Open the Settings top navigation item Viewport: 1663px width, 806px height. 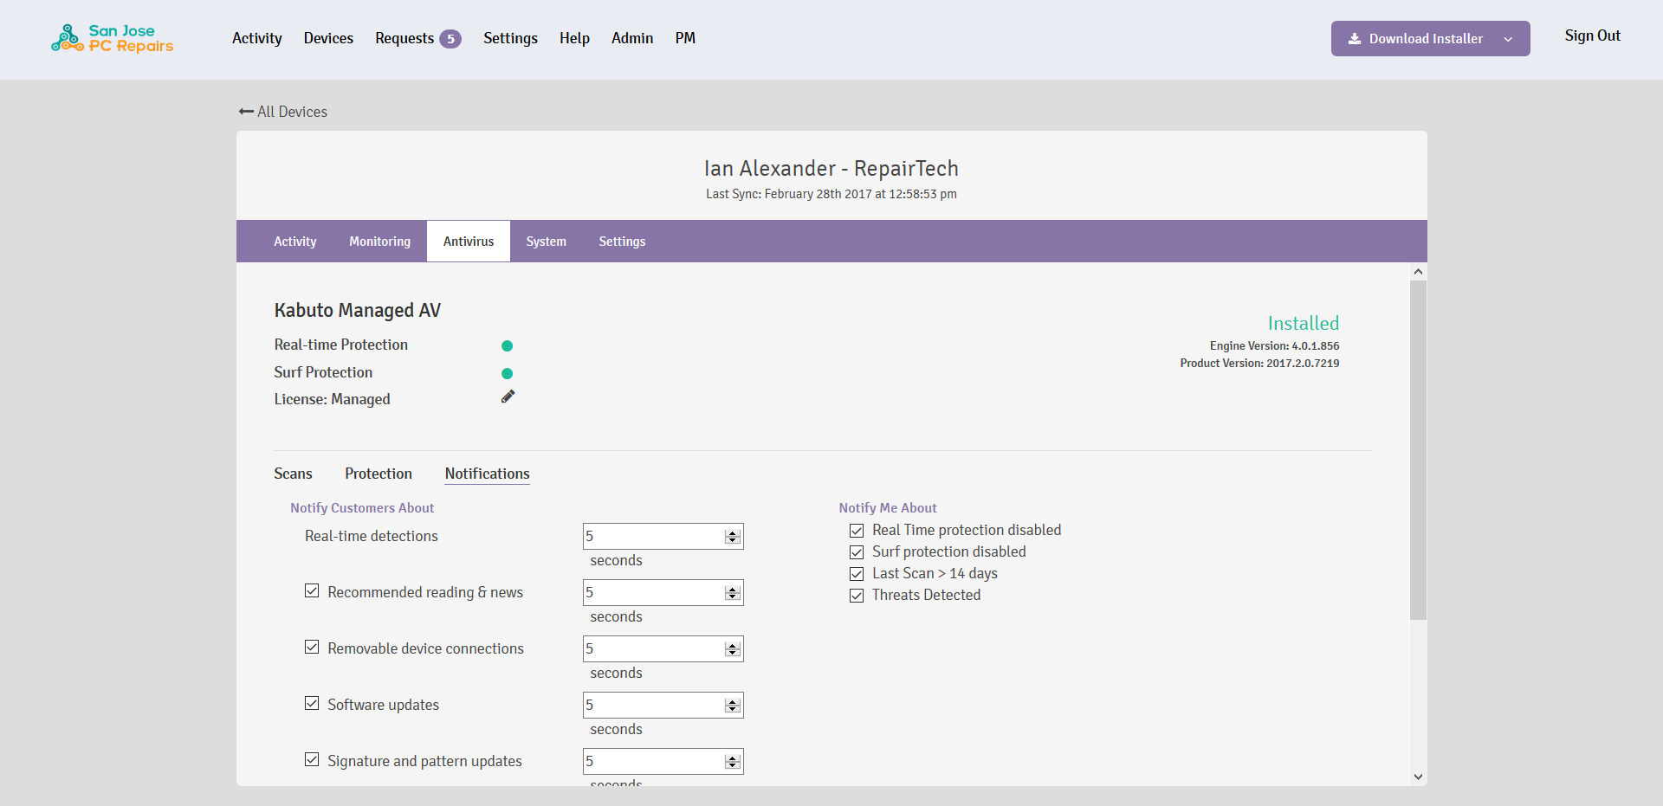pyautogui.click(x=510, y=38)
